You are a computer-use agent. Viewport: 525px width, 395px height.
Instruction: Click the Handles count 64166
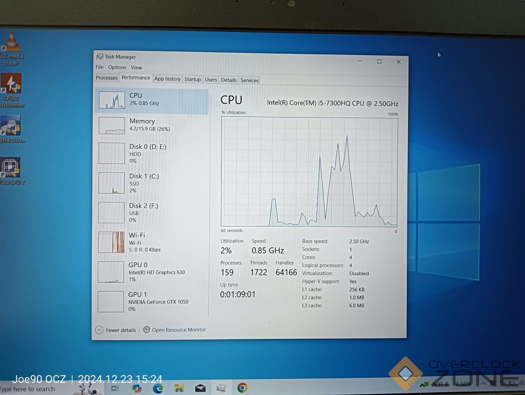(286, 272)
